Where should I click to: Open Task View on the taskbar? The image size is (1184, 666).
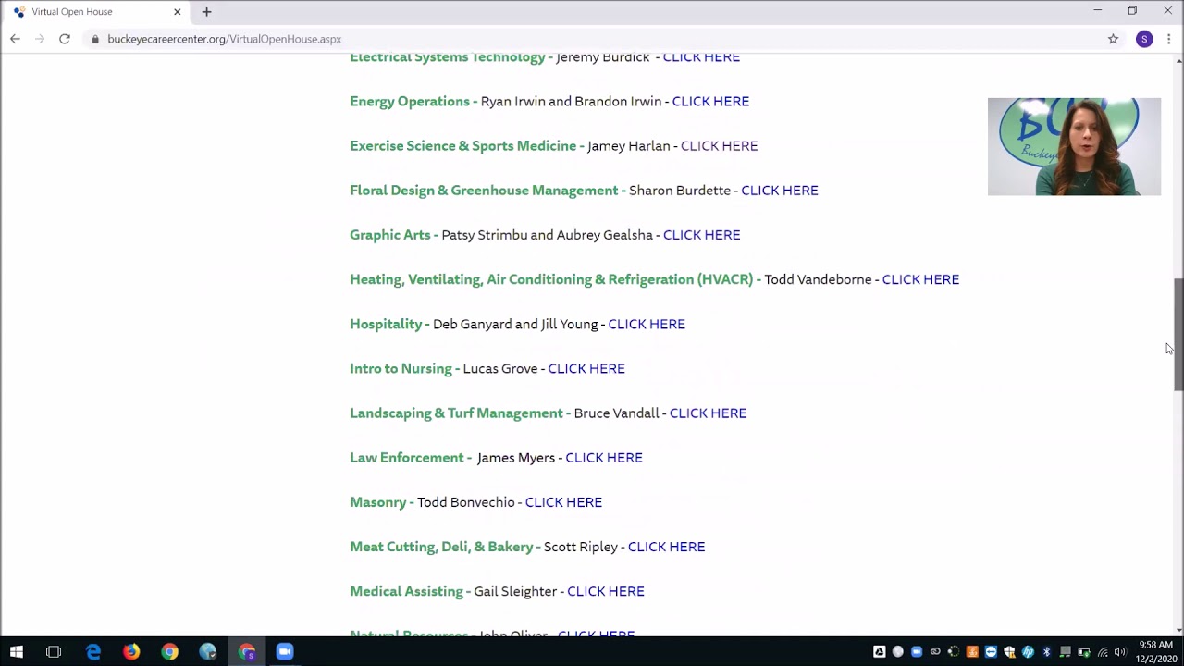[x=54, y=652]
